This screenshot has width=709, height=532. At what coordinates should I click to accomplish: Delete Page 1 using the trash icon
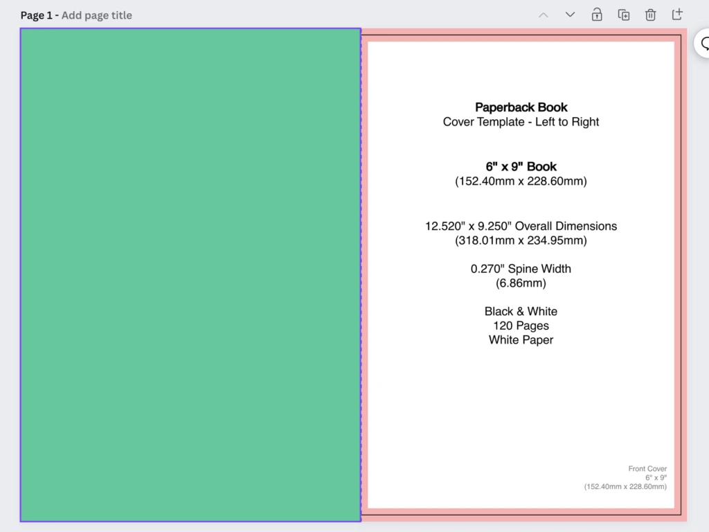pos(651,15)
